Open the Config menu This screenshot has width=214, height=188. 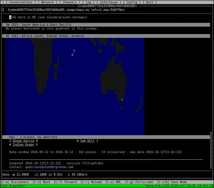point(132,2)
